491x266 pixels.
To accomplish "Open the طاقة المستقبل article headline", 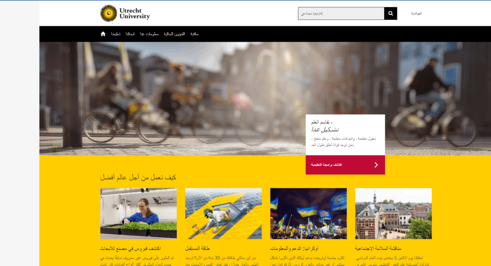I will click(x=198, y=248).
